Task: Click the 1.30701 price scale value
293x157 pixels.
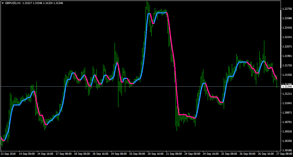Action: tap(287, 122)
